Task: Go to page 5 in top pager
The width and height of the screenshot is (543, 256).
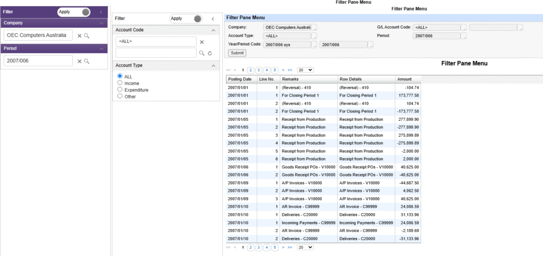Action: (x=275, y=70)
